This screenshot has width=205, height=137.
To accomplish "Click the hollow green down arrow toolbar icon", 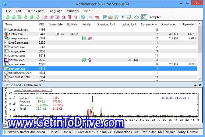I will [x=38, y=17].
